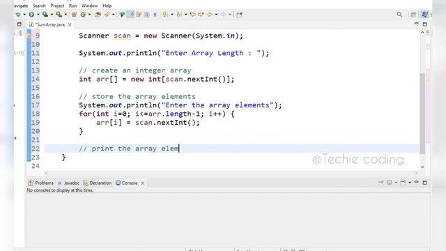The width and height of the screenshot is (446, 251).
Task: Open Previous Annotation dropdown arrow
Action: tap(186, 15)
